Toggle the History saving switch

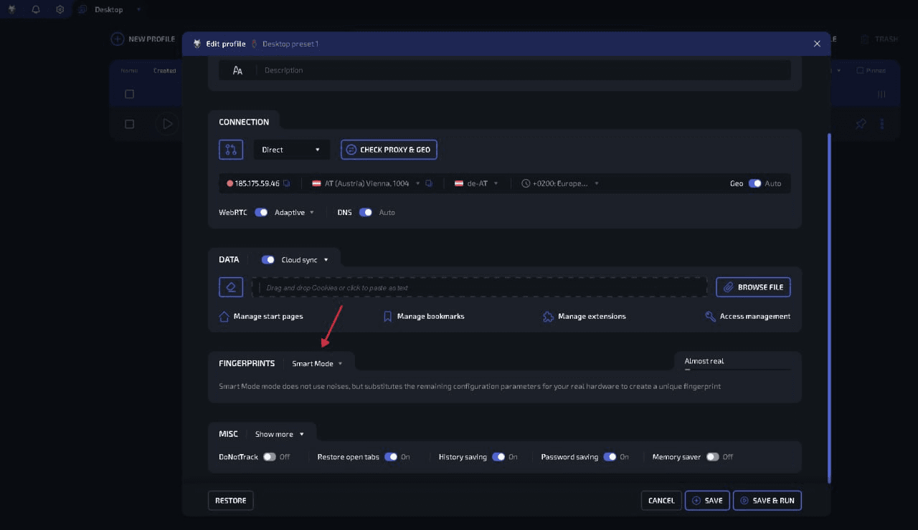[x=498, y=456]
